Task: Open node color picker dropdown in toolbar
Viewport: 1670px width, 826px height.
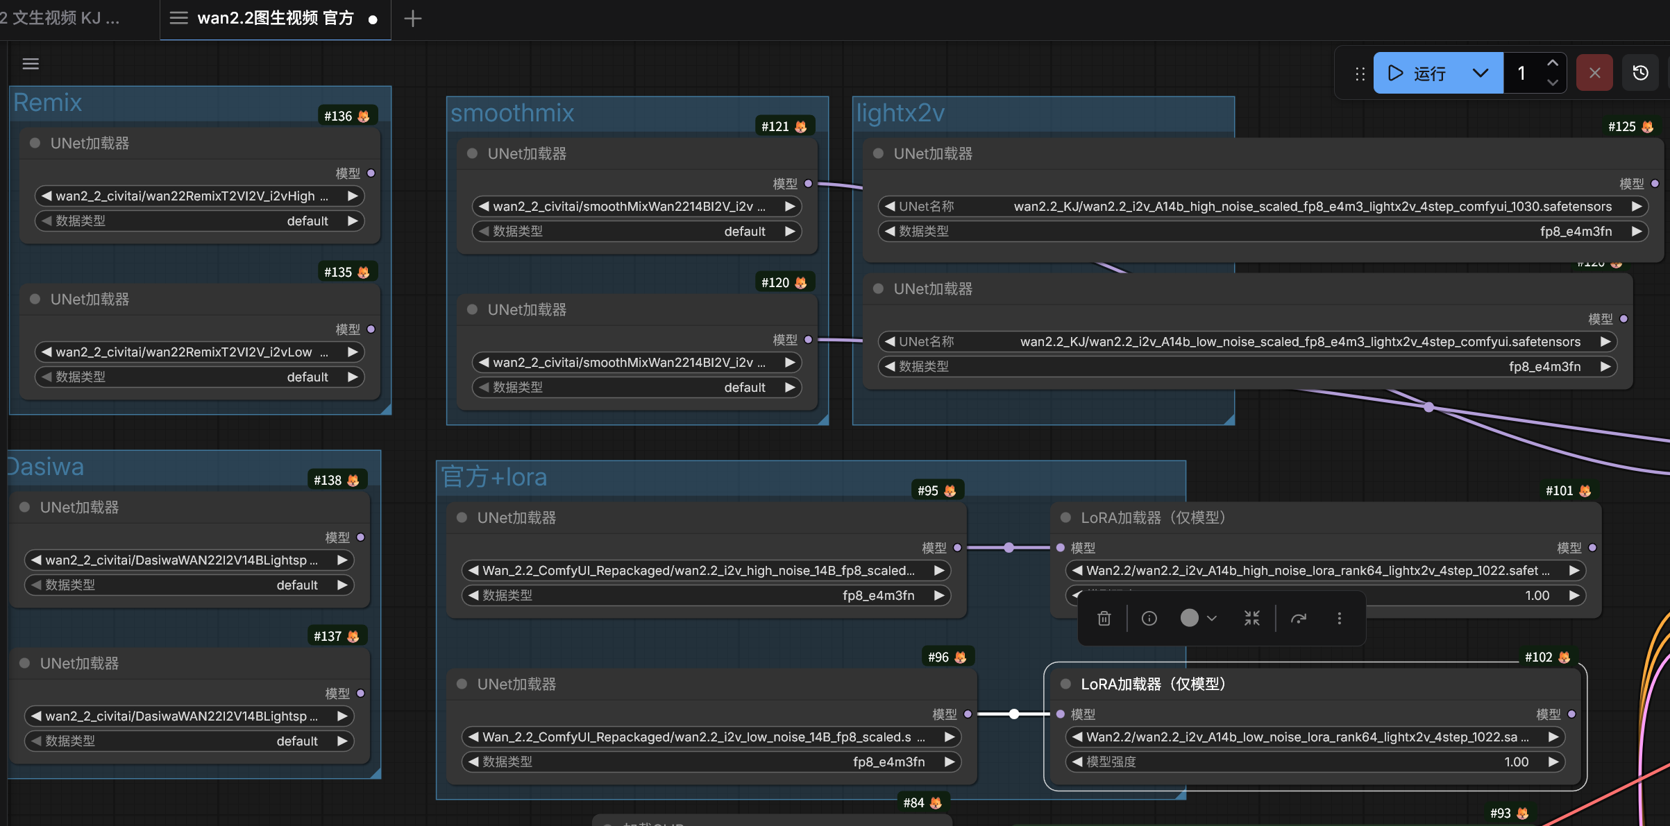Action: coord(1198,618)
